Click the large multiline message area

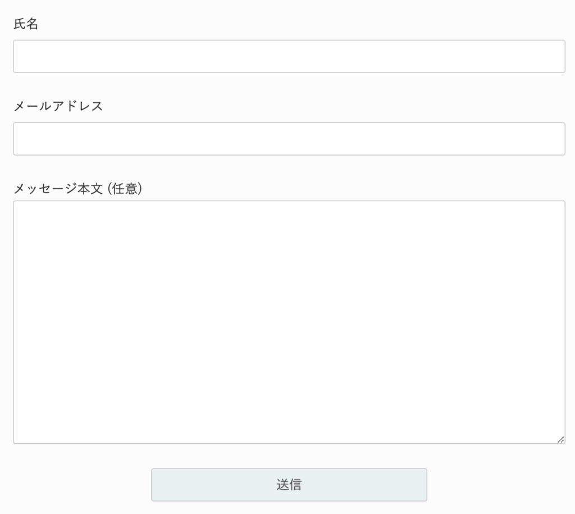[x=289, y=322]
